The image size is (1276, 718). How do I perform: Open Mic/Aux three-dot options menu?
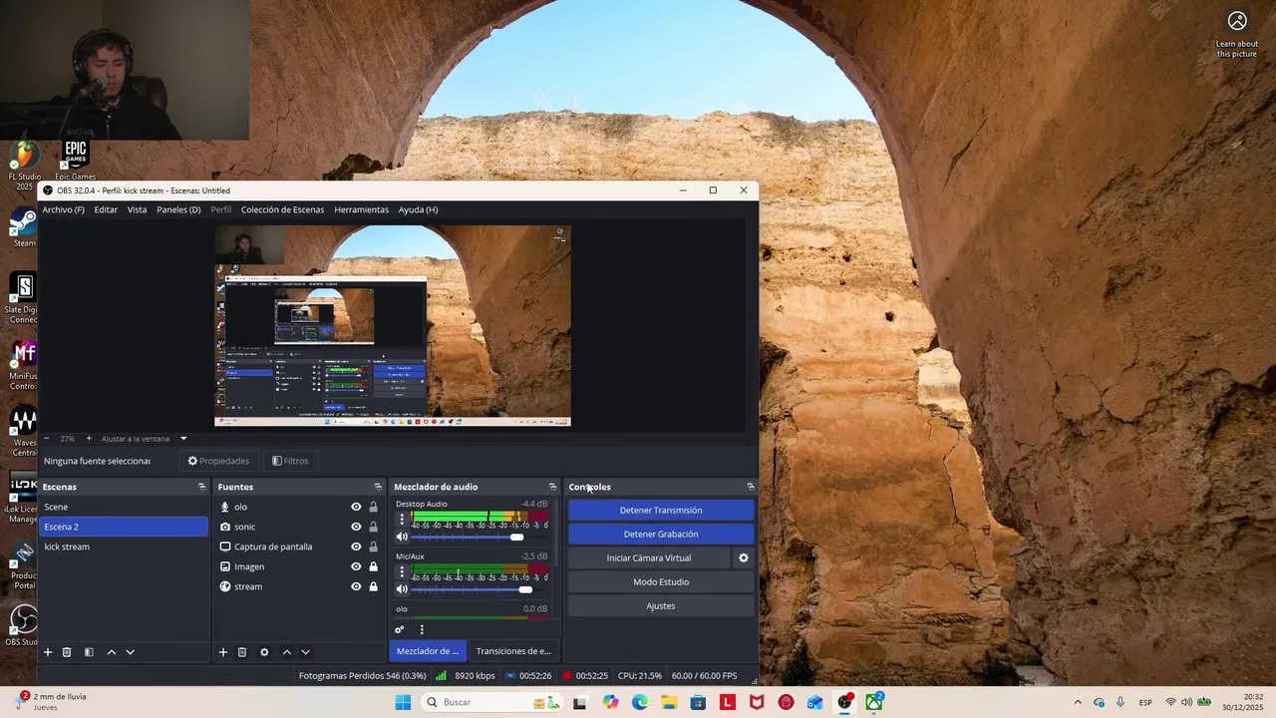click(402, 572)
